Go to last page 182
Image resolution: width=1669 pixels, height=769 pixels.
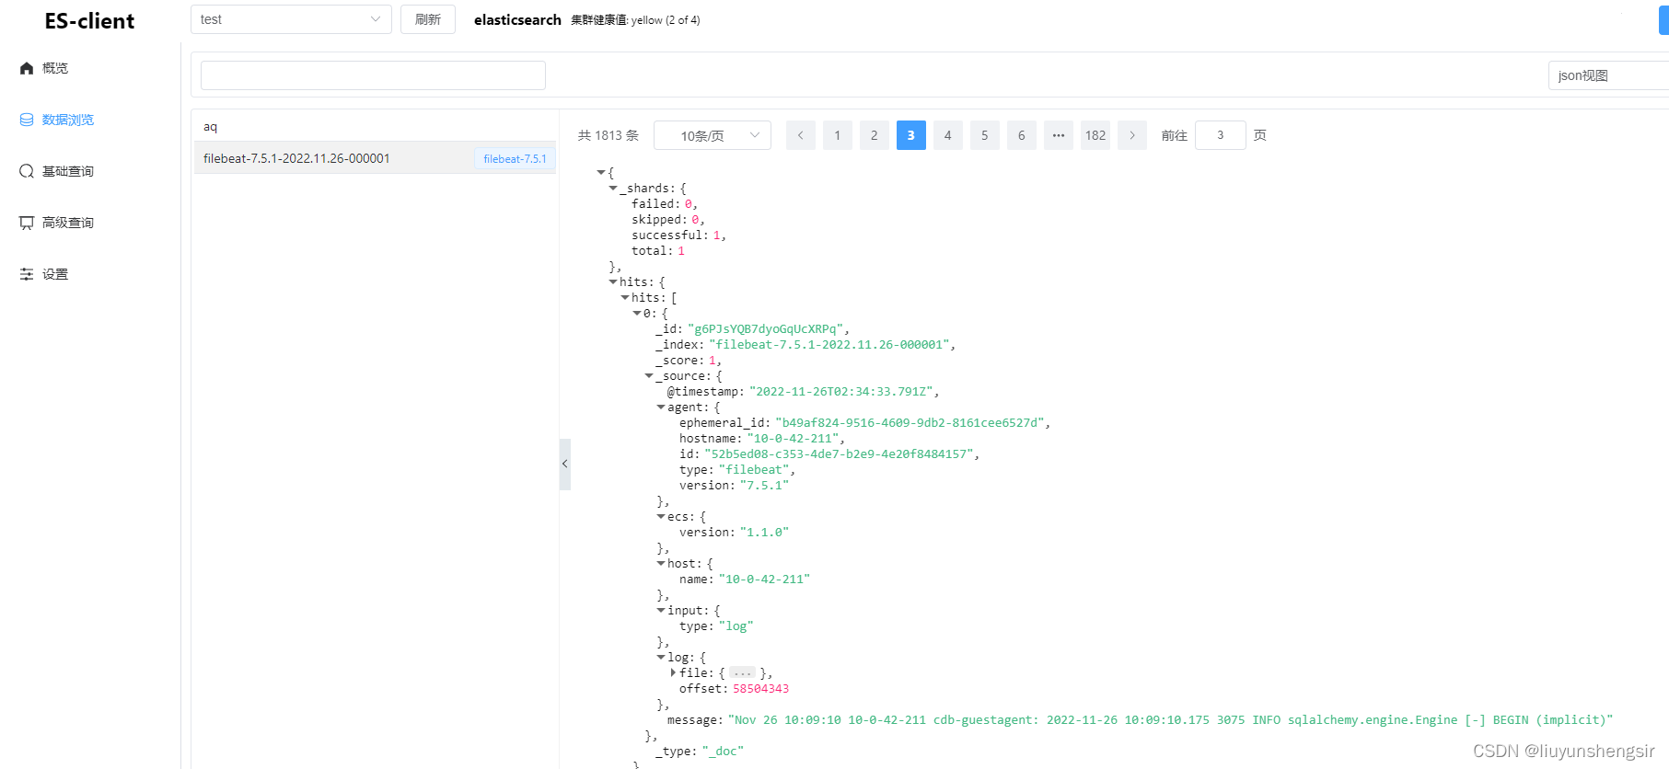(x=1095, y=135)
